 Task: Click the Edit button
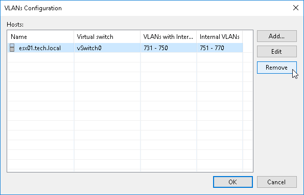pos(276,52)
